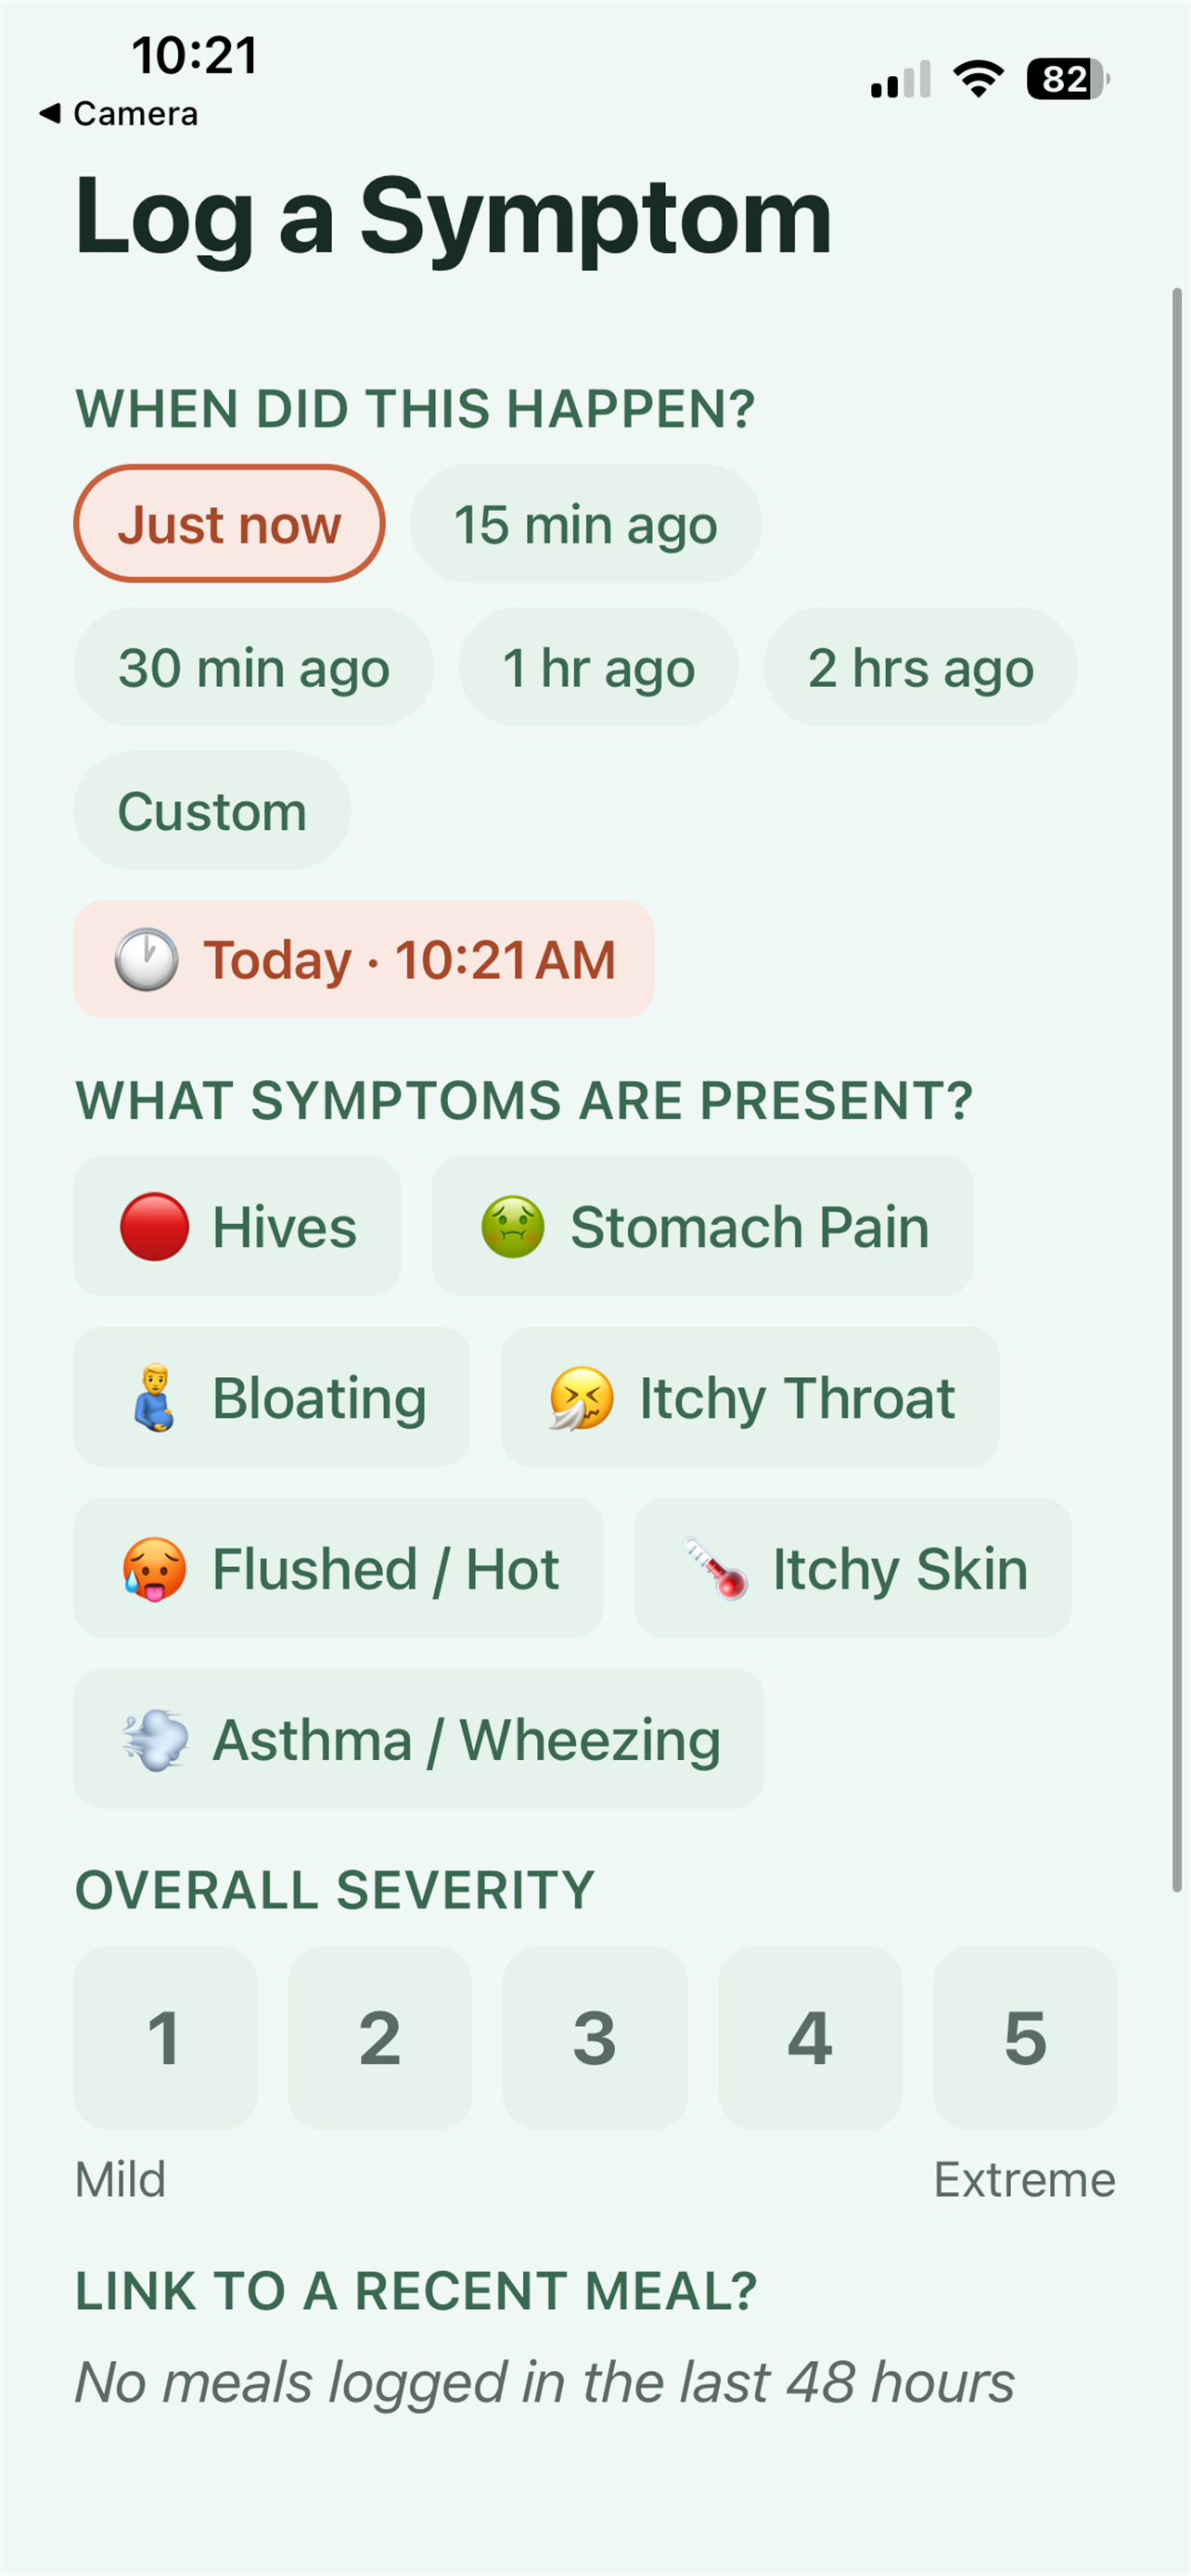Screen dimensions: 1191x2576
Task: Open the Custom time picker
Action: coord(212,810)
